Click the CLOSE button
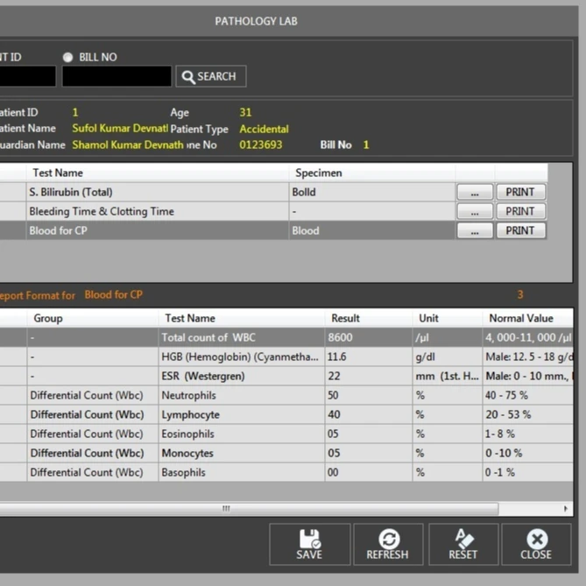This screenshot has width=586, height=586. [536, 544]
